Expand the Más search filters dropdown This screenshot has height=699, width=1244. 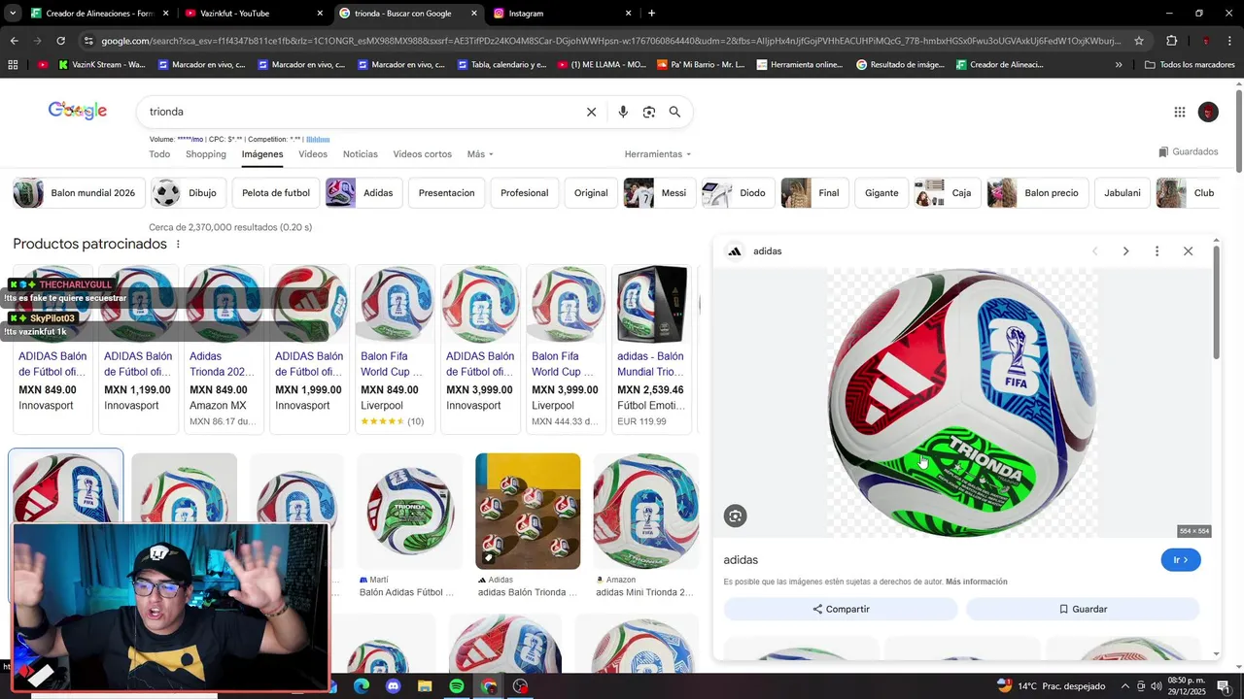[480, 154]
